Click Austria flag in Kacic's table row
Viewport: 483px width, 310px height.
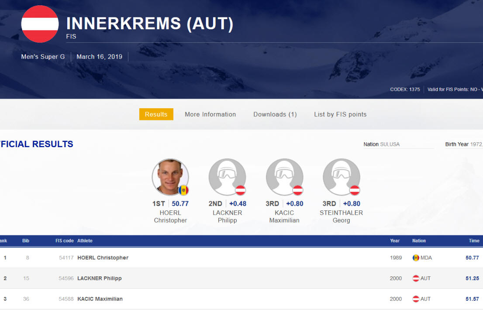tap(416, 299)
